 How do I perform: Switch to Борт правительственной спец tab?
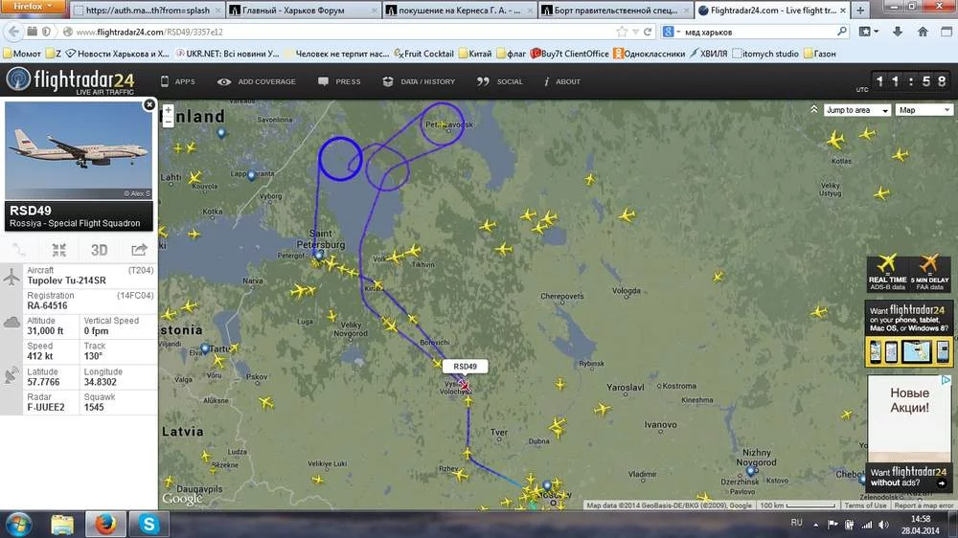coord(615,10)
